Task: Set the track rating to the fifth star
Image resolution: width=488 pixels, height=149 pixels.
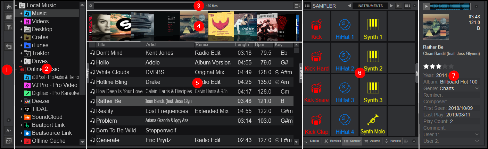Action: coord(451,66)
